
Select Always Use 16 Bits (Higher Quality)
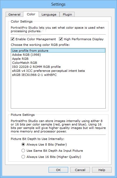pyautogui.click(x=23, y=157)
